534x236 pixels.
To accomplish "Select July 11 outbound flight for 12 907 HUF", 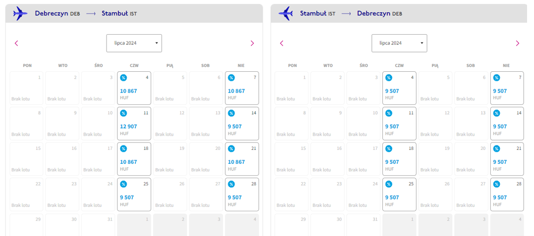I will click(x=134, y=123).
